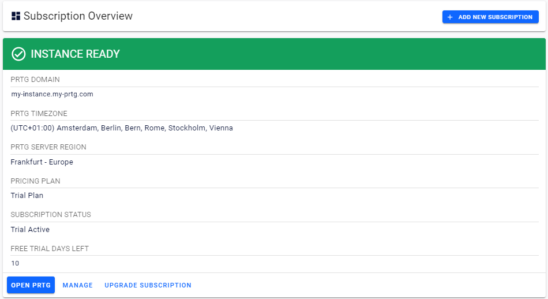This screenshot has height=299, width=548.
Task: Click the plus icon in Add New Subscription
Action: pos(451,17)
